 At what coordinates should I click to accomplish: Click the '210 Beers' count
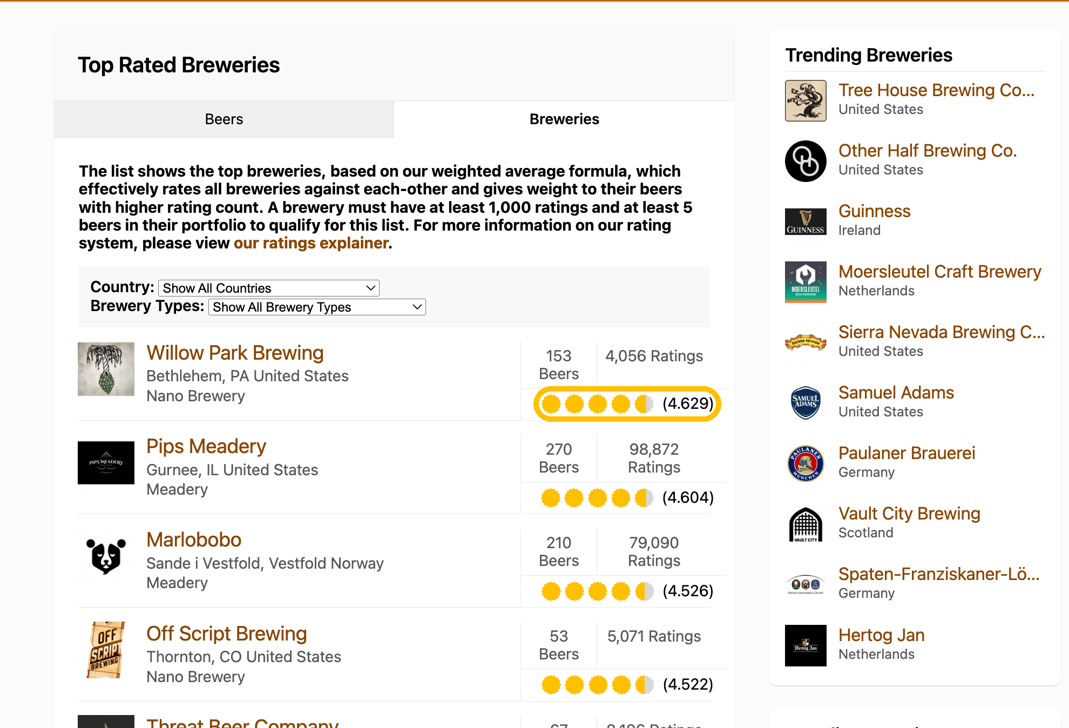[559, 551]
